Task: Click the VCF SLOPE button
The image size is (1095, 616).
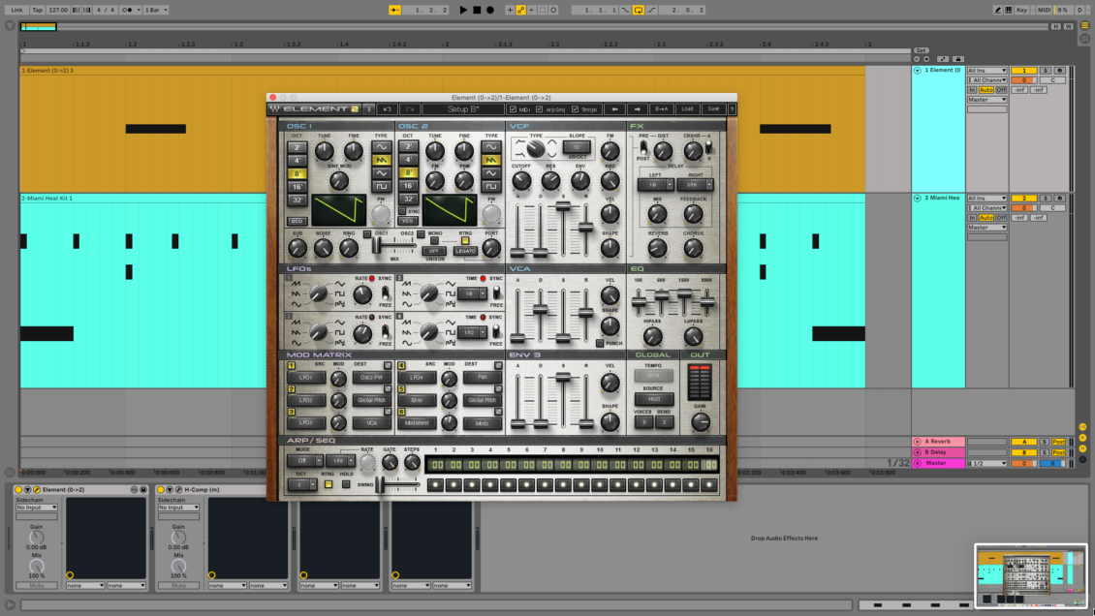Action: [577, 147]
